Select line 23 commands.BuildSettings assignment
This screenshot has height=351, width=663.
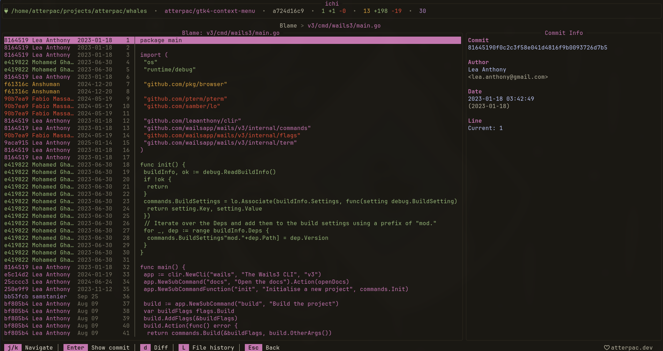[232, 201]
